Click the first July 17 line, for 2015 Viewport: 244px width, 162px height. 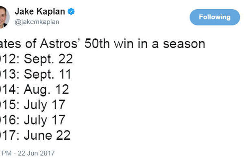coord(33,105)
